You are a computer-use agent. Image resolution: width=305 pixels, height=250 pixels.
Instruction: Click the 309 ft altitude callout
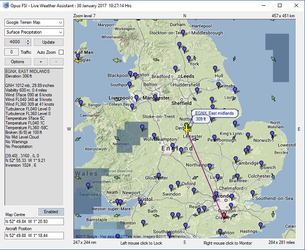[201, 119]
